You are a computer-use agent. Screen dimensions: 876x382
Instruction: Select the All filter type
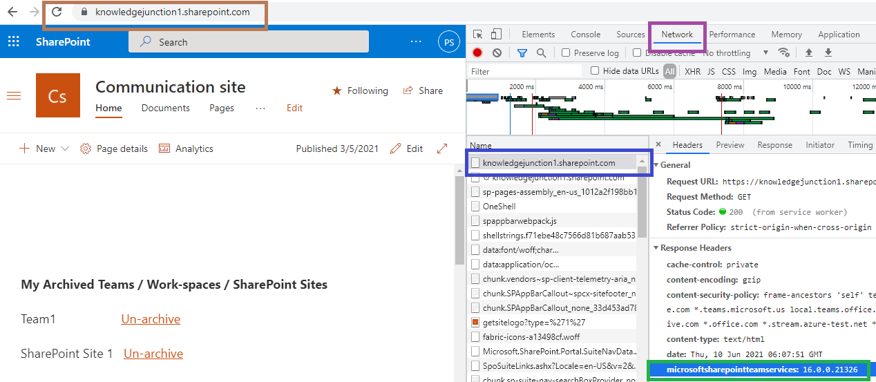[669, 71]
